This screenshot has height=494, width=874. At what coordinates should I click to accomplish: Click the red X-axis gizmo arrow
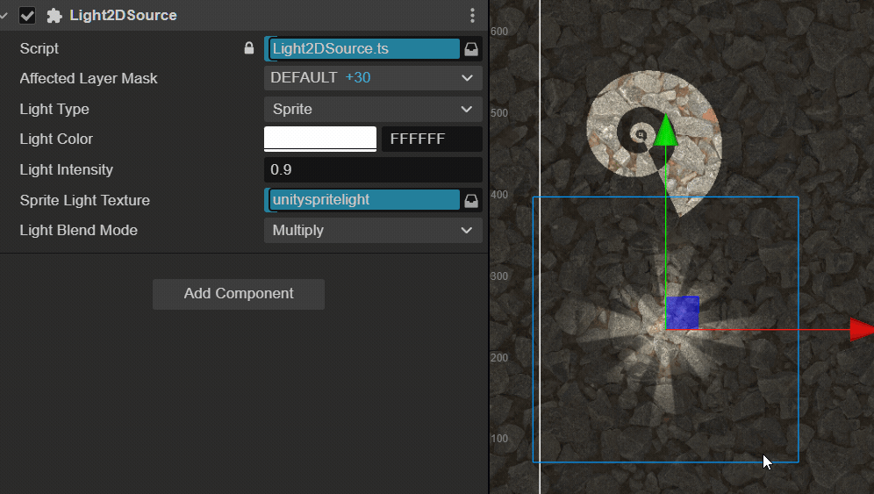(862, 330)
